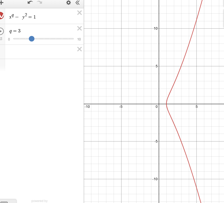This screenshot has width=224, height=203.
Task: Click the q slider blue handle
Action: pyautogui.click(x=32, y=39)
